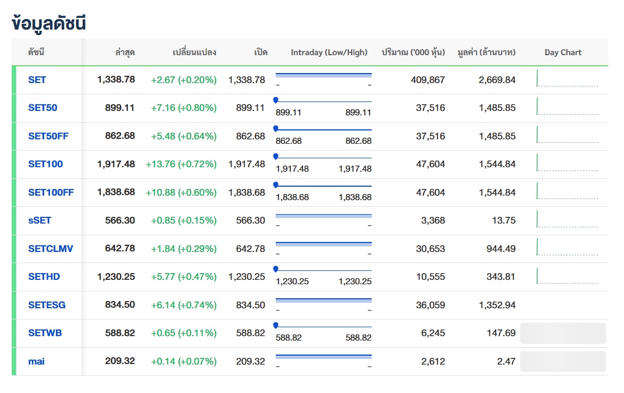The height and width of the screenshot is (393, 624).
Task: Click the SETWB intraday range marker
Action: 276,325
